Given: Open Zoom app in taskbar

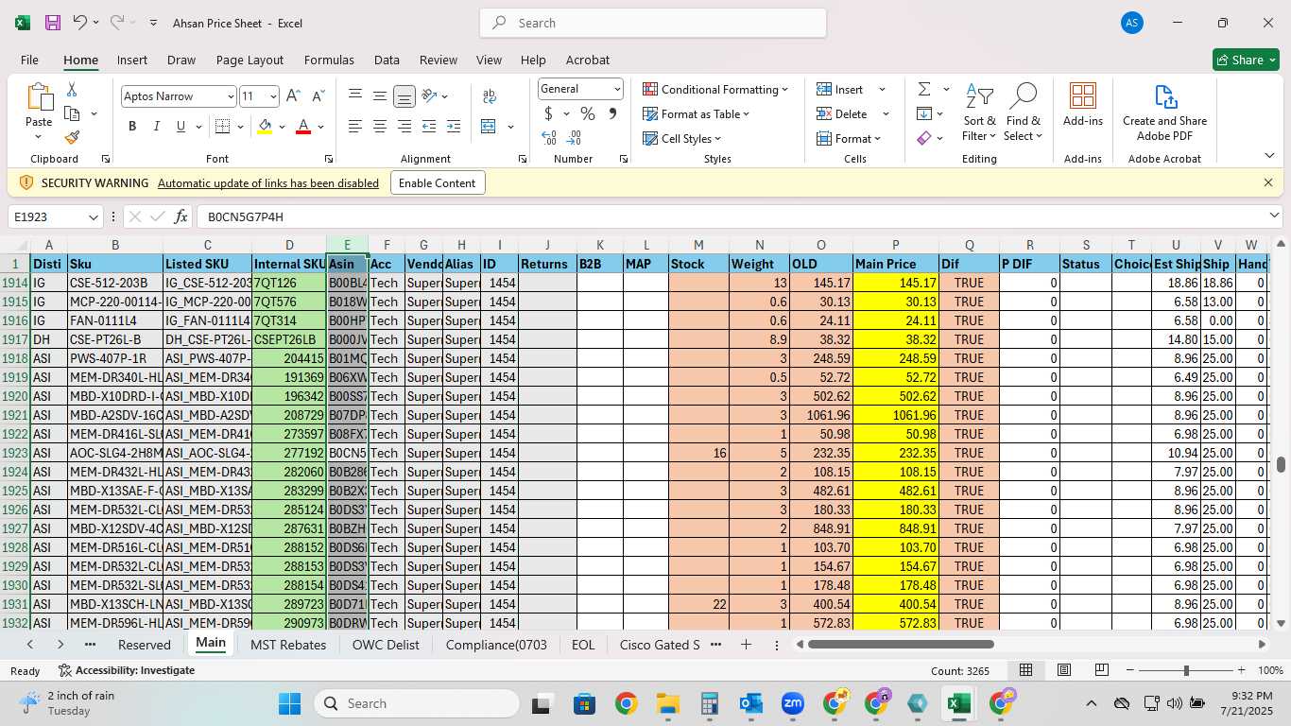Looking at the screenshot, I should (x=792, y=703).
